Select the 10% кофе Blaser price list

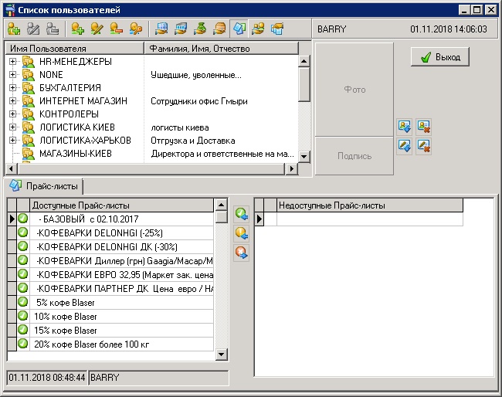click(66, 317)
